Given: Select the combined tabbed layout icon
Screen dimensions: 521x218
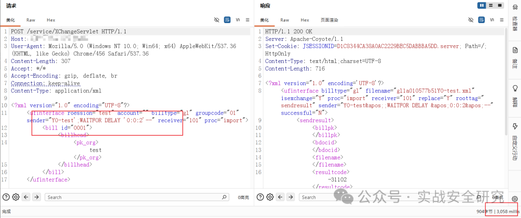Looking at the screenshot, I should tap(499, 5).
